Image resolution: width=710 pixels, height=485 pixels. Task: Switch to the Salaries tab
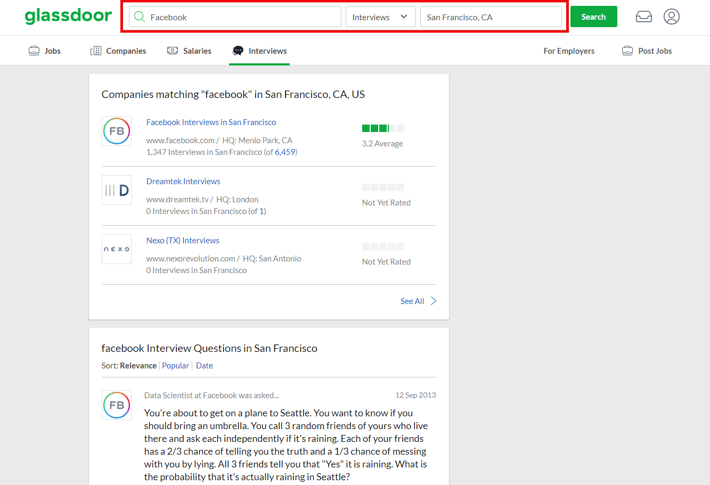coord(190,51)
